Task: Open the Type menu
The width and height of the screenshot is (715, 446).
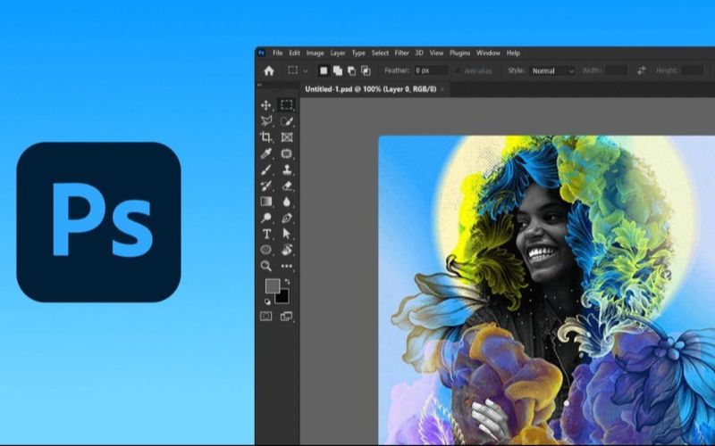Action: click(358, 54)
